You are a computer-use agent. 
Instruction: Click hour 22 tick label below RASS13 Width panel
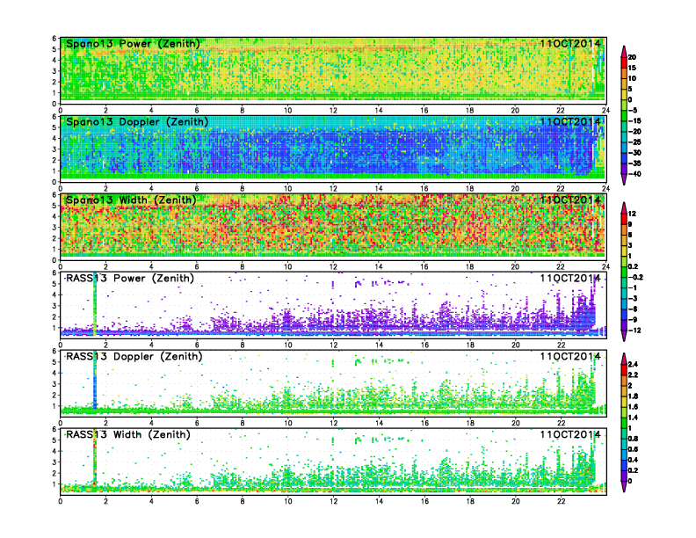click(561, 502)
